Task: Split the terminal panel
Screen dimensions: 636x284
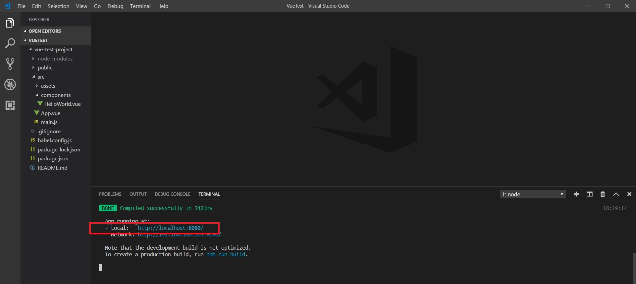Action: pyautogui.click(x=590, y=194)
